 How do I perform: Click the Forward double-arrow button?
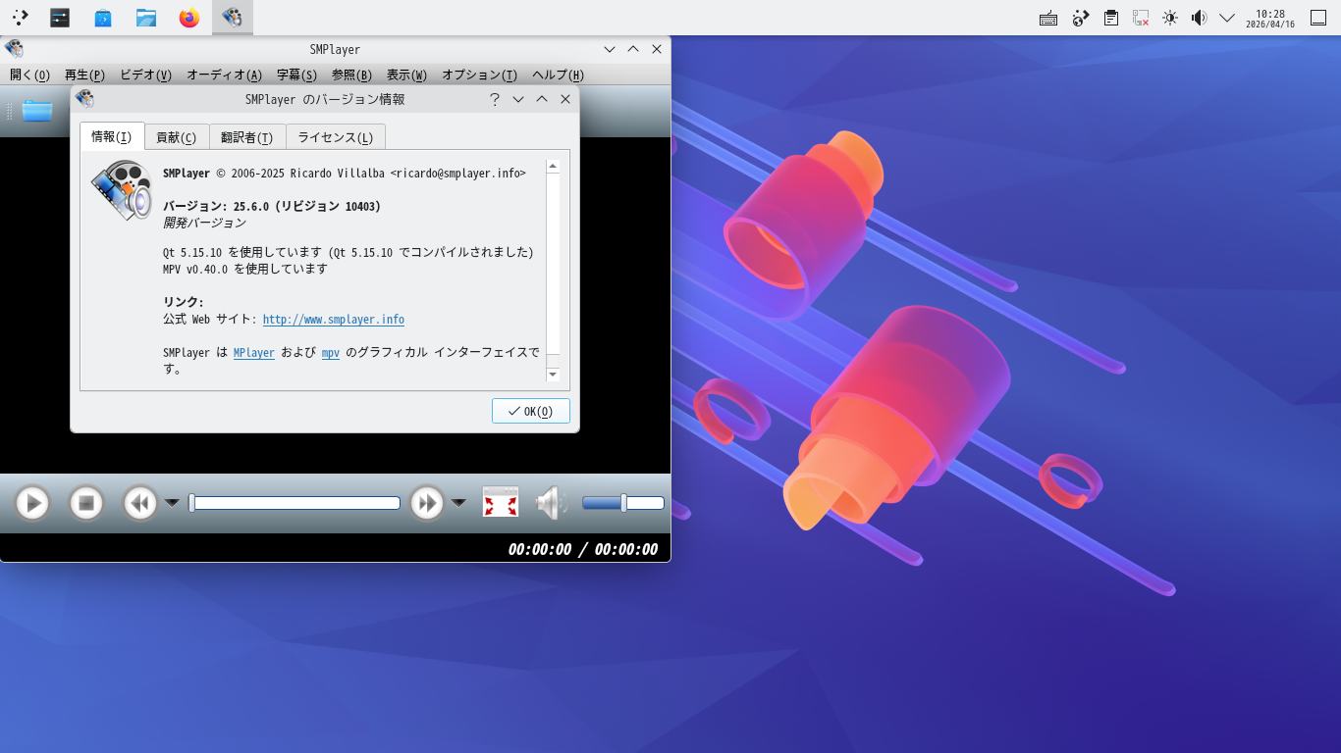(427, 503)
